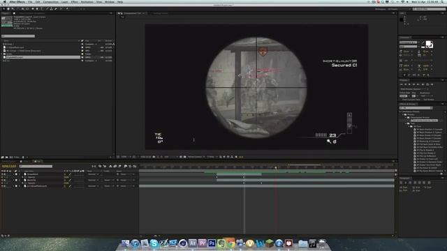Image resolution: width=447 pixels, height=251 pixels.
Task: Select the Puppet Pin tool
Action: (67, 9)
